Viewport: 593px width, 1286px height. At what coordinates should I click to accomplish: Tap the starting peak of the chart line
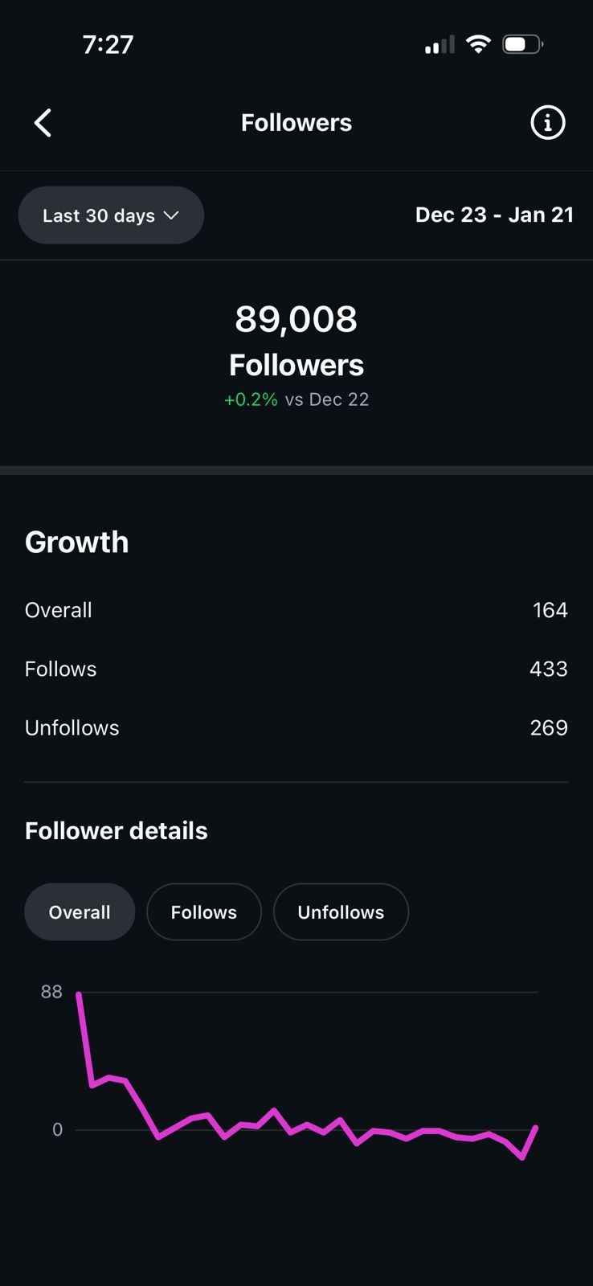click(79, 995)
